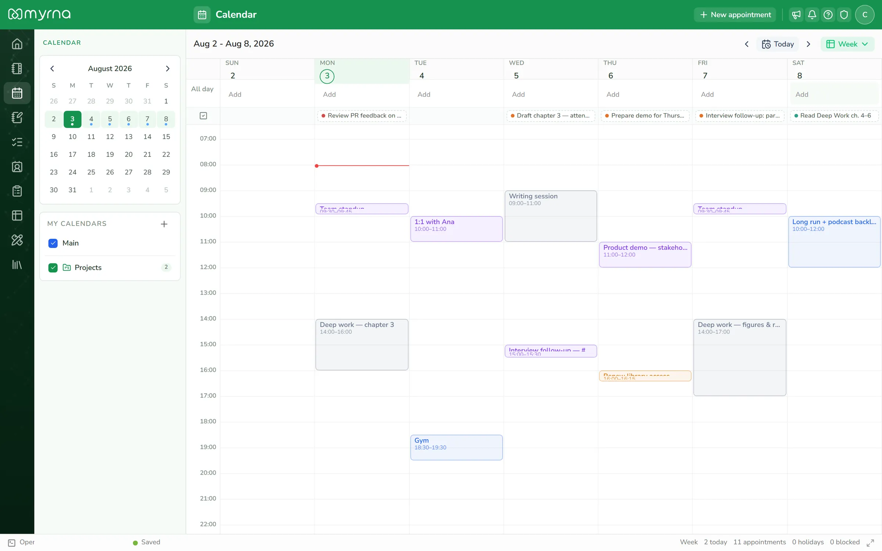This screenshot has width=882, height=551.
Task: Click the 'Saved' status indicator
Action: (147, 542)
